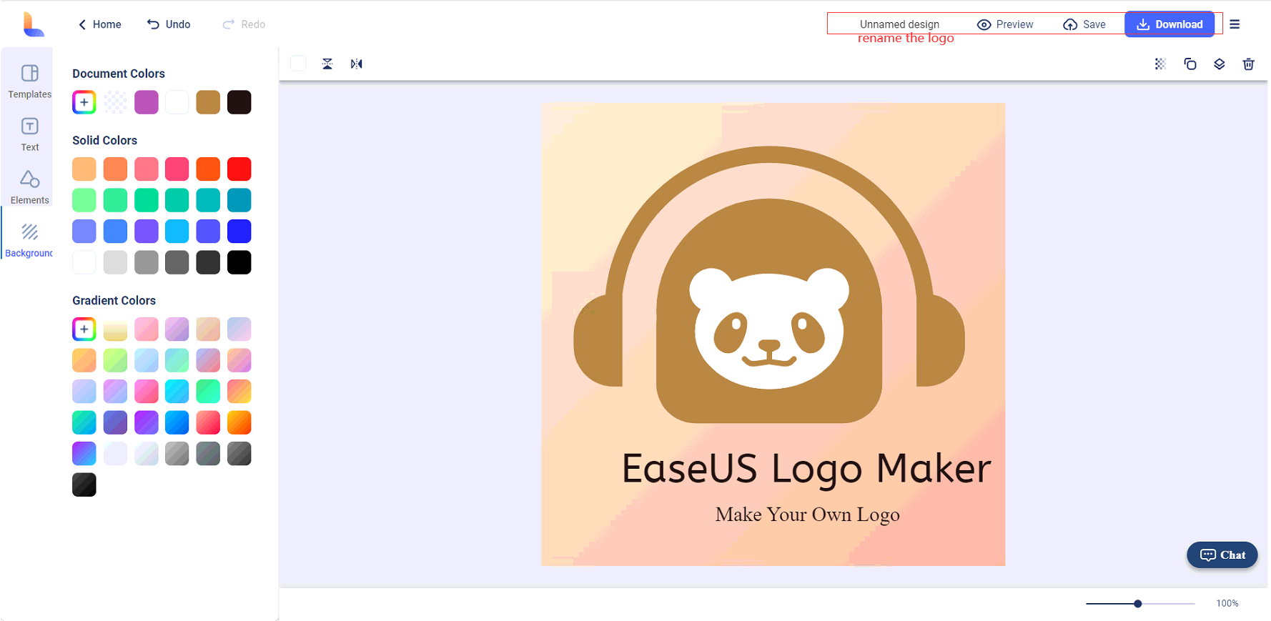
Task: Save the design to cloud
Action: pyautogui.click(x=1084, y=24)
